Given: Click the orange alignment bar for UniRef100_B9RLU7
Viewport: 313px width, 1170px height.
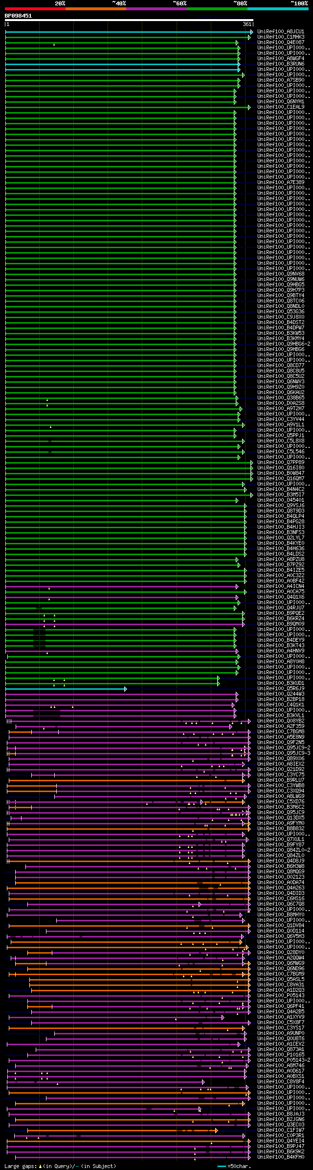Looking at the screenshot, I should coord(126,780).
